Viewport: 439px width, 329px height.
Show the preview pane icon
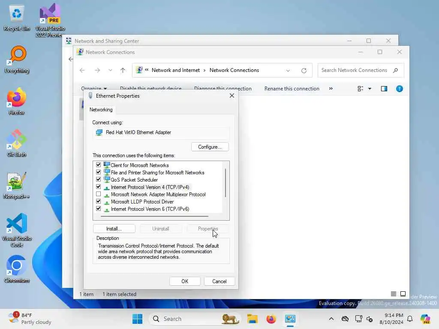click(384, 89)
